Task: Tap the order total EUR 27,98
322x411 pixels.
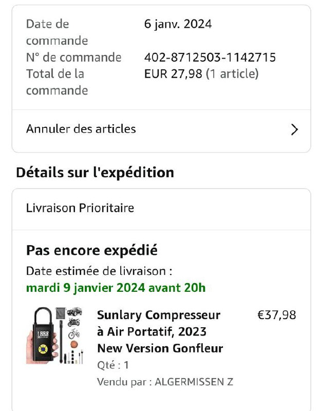Action: click(173, 74)
